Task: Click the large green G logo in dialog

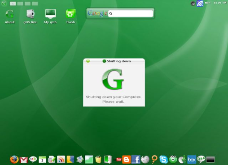Action: coord(113,79)
